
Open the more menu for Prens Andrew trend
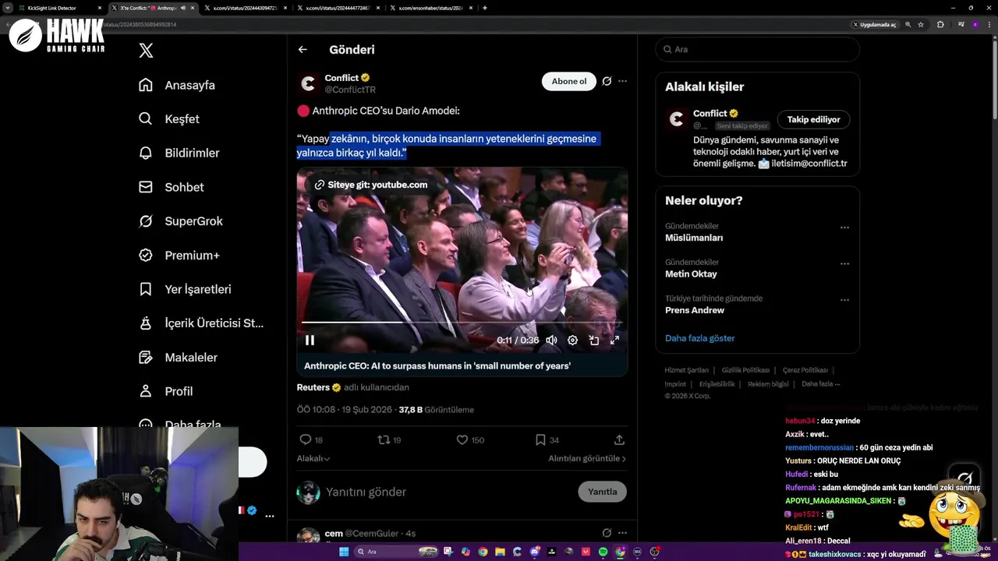pyautogui.click(x=844, y=300)
